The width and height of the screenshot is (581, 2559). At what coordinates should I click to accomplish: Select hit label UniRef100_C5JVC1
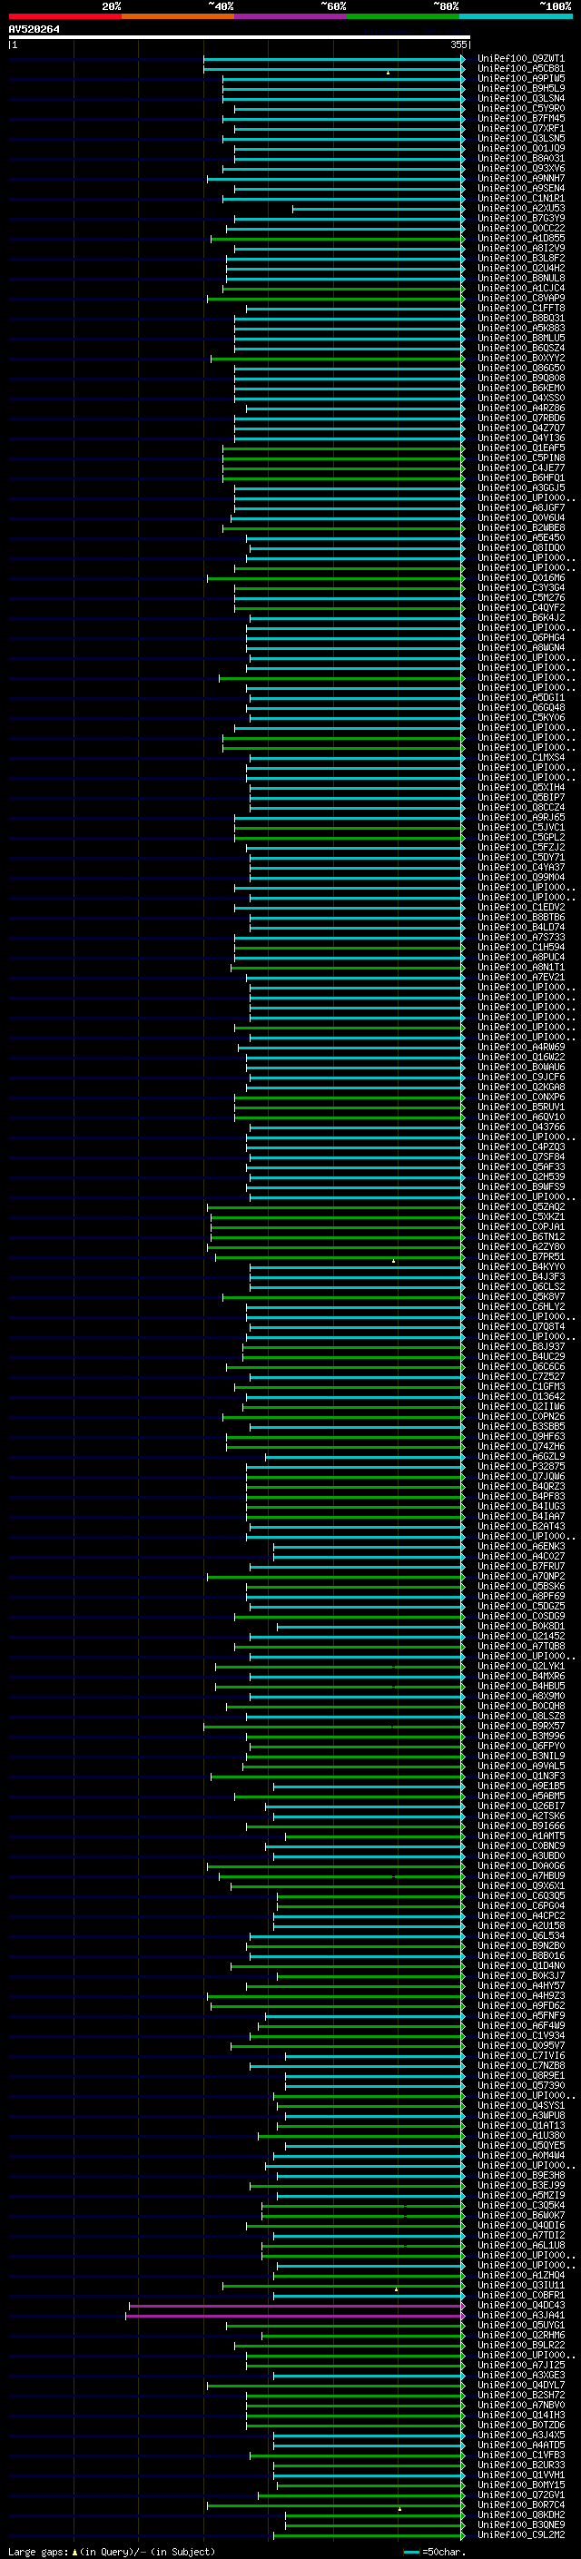click(x=520, y=828)
